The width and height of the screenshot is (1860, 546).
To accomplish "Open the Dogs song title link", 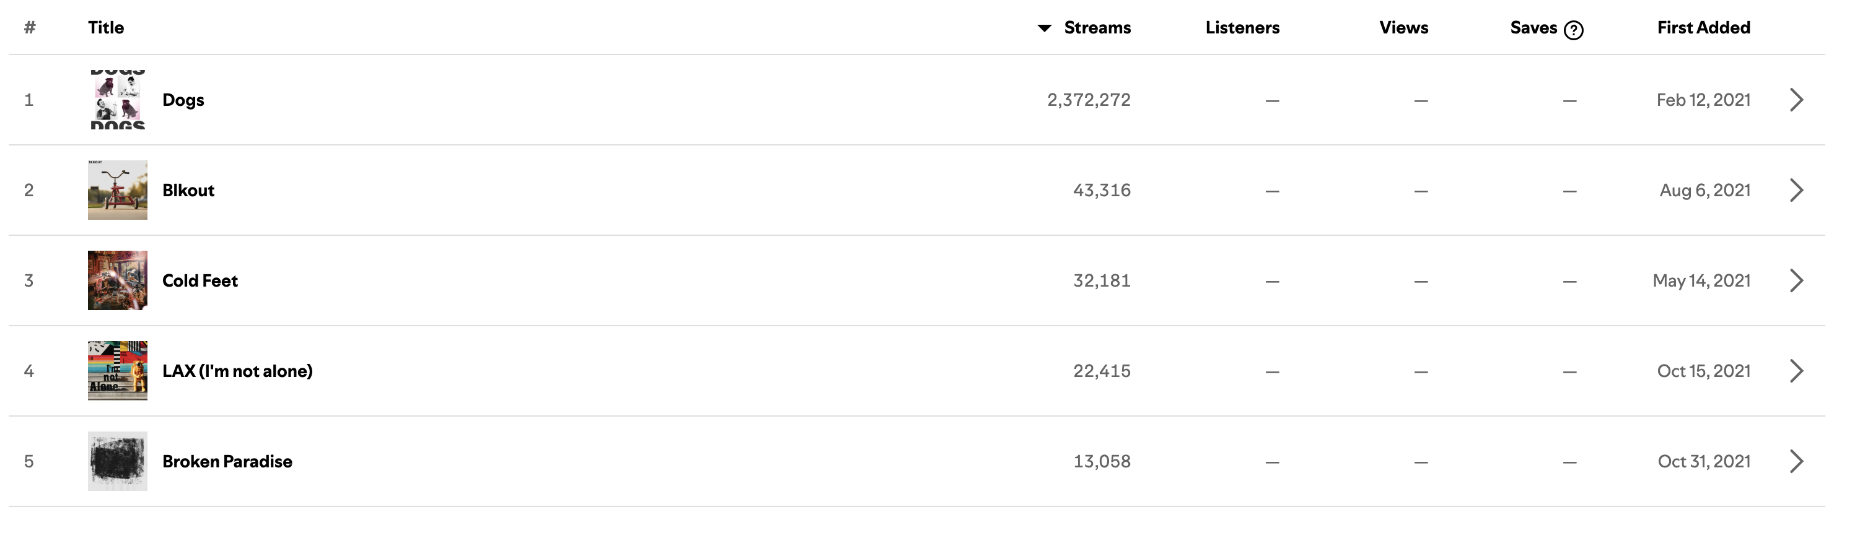I will pyautogui.click(x=183, y=100).
